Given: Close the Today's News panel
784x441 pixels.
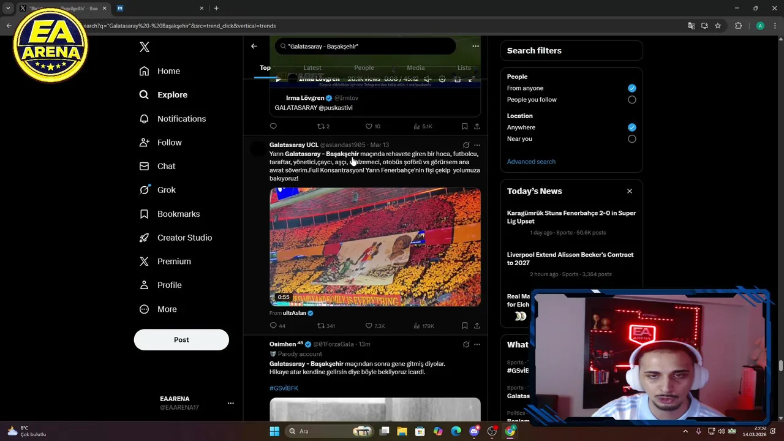Looking at the screenshot, I should 630,191.
